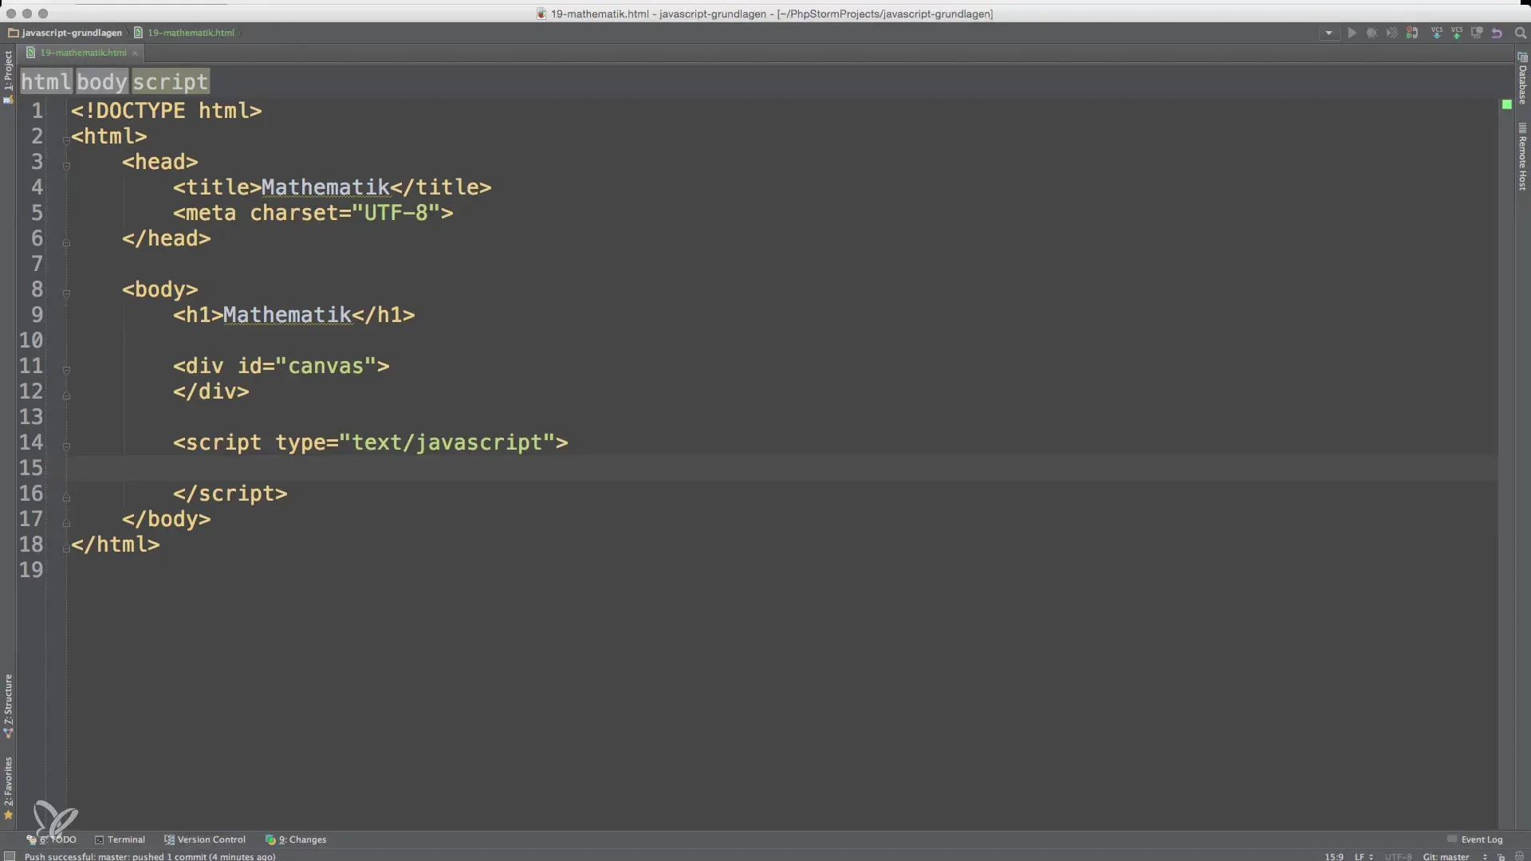Open the Project tool window stripe button
This screenshot has height=861, width=1531.
(8, 77)
